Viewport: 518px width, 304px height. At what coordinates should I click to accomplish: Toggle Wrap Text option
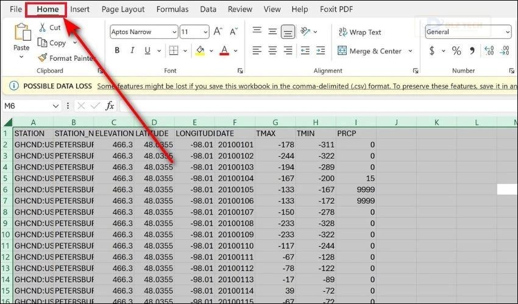pos(360,32)
